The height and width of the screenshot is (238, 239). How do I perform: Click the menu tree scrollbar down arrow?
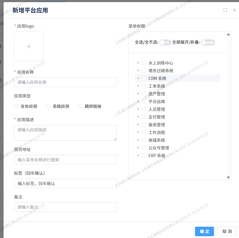point(229,177)
